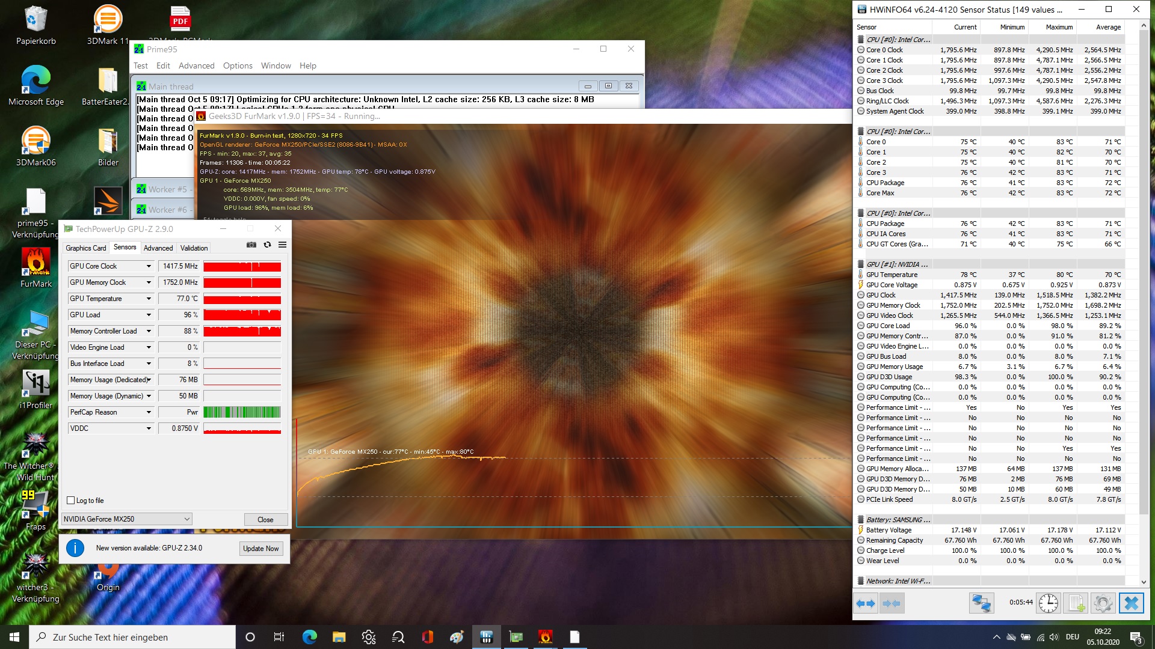This screenshot has height=649, width=1155.
Task: Switch to Graphics Card tab in GPU-Z
Action: click(x=85, y=248)
